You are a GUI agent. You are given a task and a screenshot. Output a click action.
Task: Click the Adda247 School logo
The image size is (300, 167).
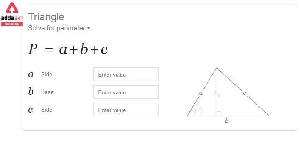(x=12, y=14)
